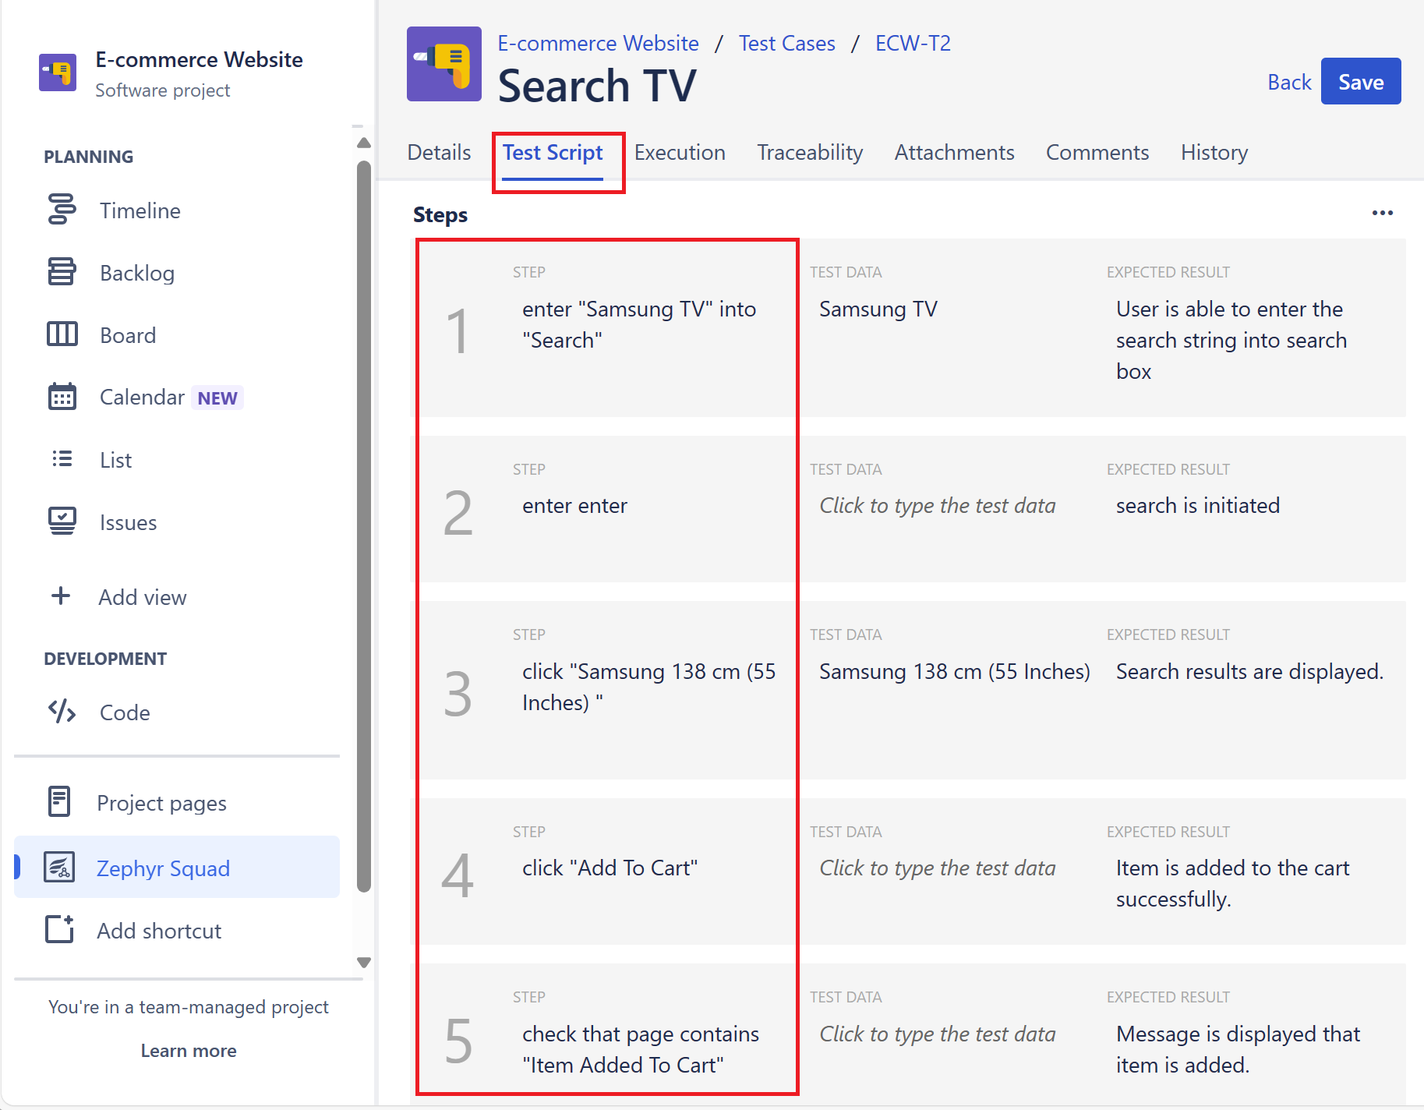The height and width of the screenshot is (1110, 1424).
Task: Open the Backlog icon in Planning
Action: [x=62, y=272]
